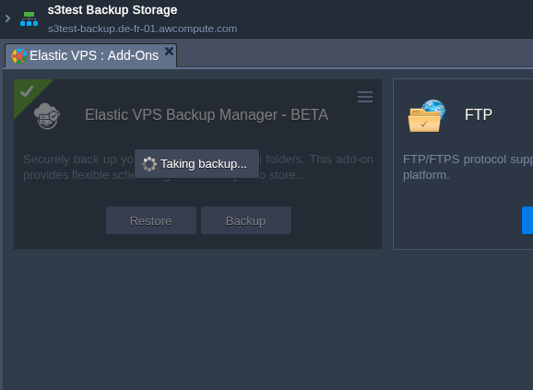Viewport: 533px width, 390px height.
Task: Click the Backup Manager cloud server icon
Action: 47,116
